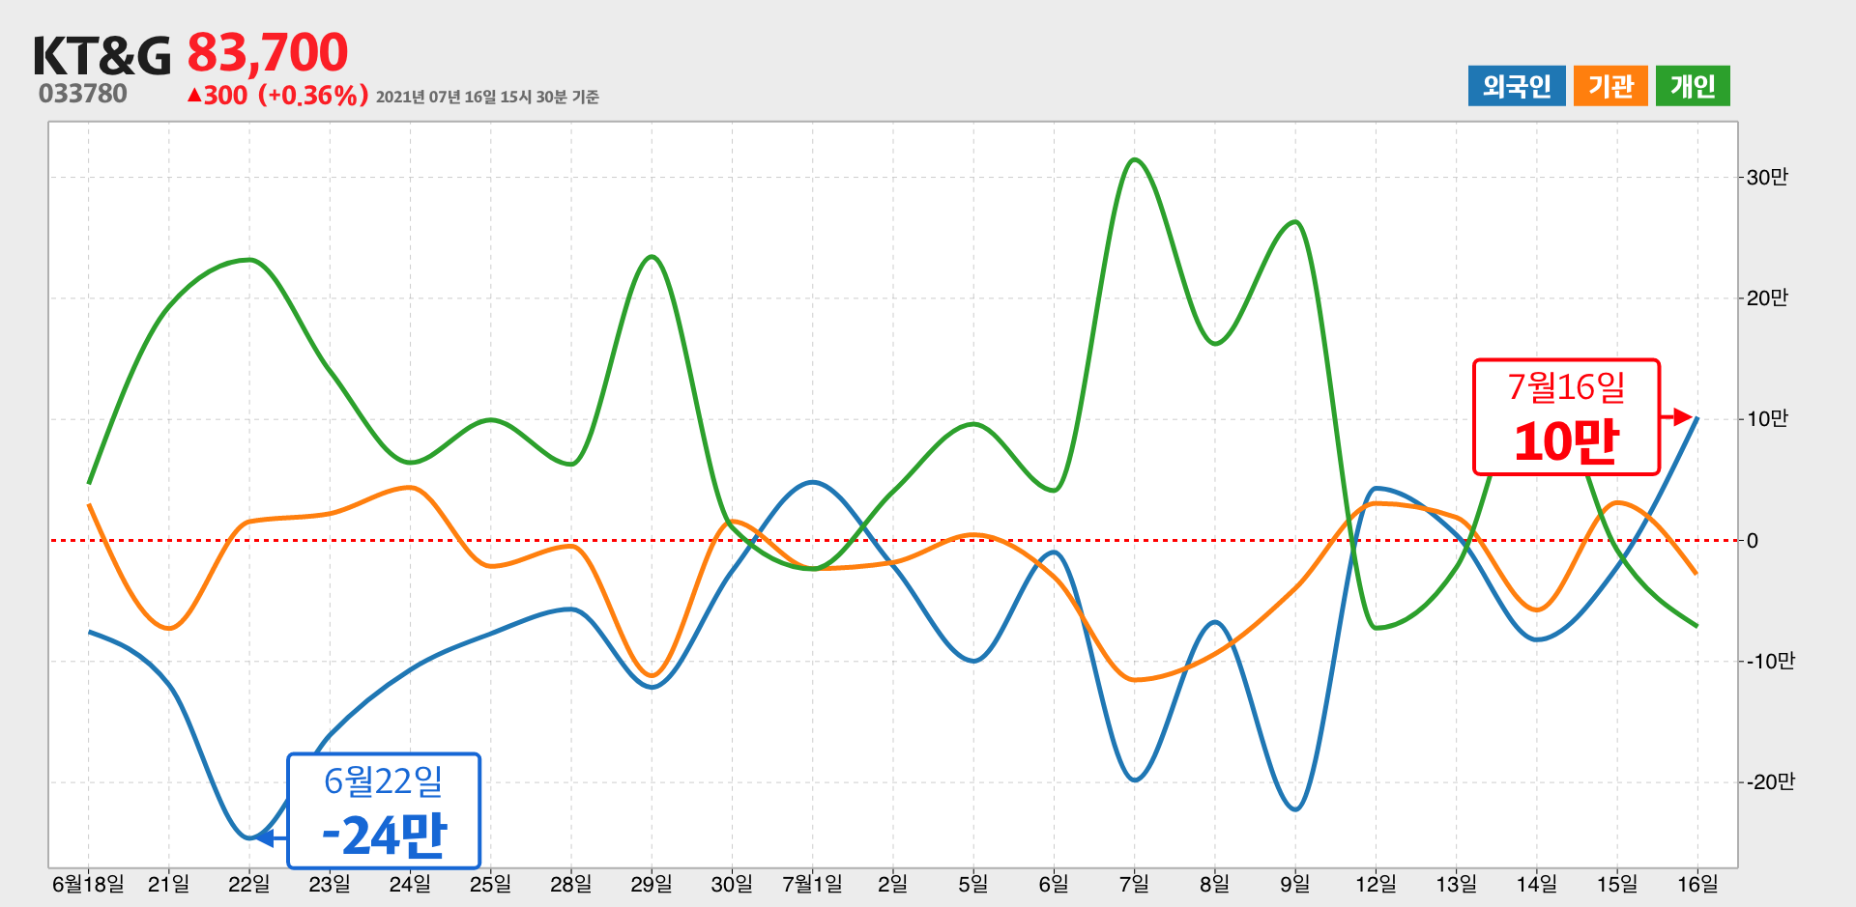Toggle the 개인 (individual) legend series
This screenshot has height=907, width=1856.
[1693, 86]
